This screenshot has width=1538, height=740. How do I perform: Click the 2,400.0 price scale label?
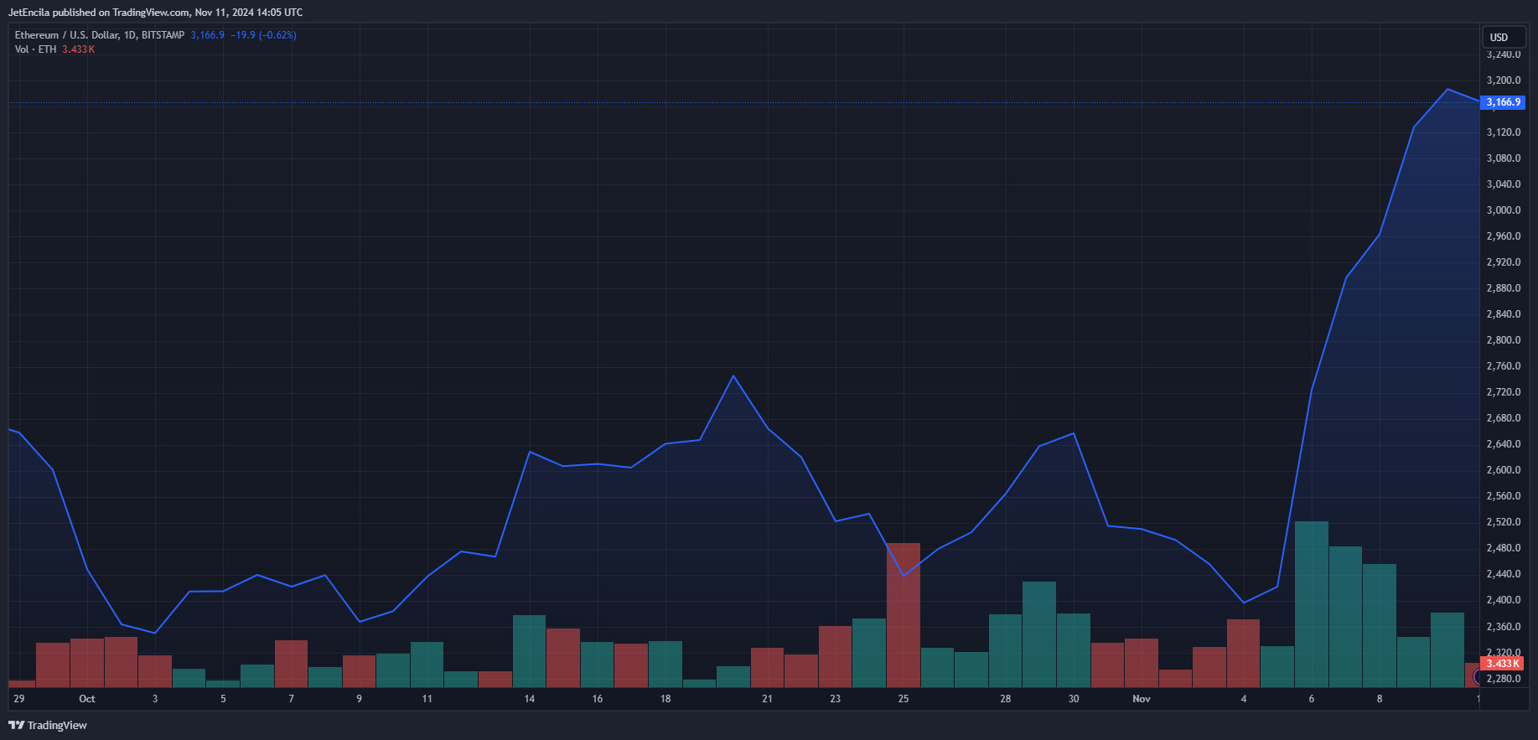[x=1503, y=600]
